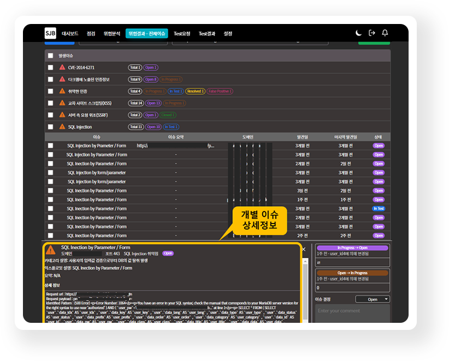
Task: Open the 이슈 결정 status dropdown
Action: (x=373, y=299)
